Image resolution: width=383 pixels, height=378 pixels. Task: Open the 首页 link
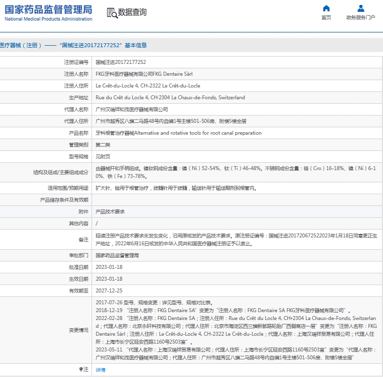point(326,18)
